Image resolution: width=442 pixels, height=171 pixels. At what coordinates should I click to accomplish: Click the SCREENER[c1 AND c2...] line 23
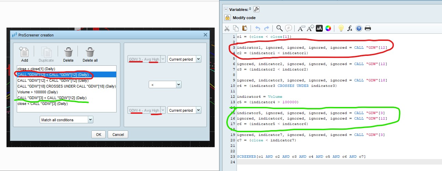click(301, 156)
